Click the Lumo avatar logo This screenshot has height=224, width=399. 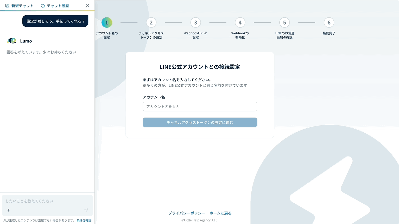[x=12, y=40]
